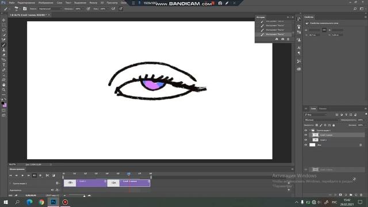Add a layer mask icon
This screenshot has height=207, width=368.
click(x=340, y=195)
